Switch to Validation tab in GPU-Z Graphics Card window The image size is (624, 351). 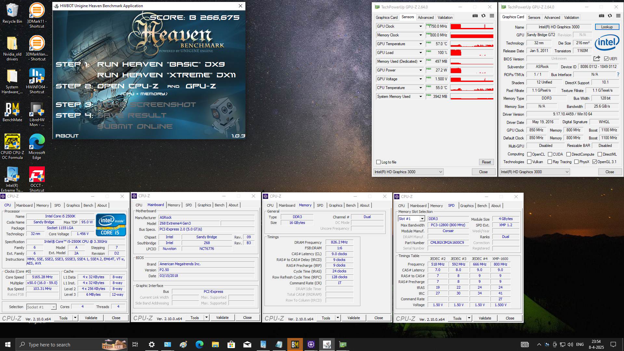click(571, 18)
